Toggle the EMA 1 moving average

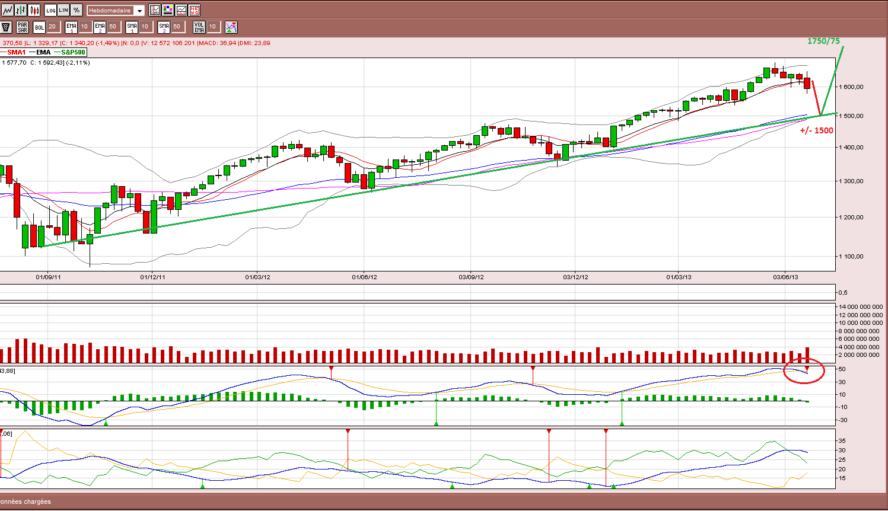pyautogui.click(x=71, y=27)
